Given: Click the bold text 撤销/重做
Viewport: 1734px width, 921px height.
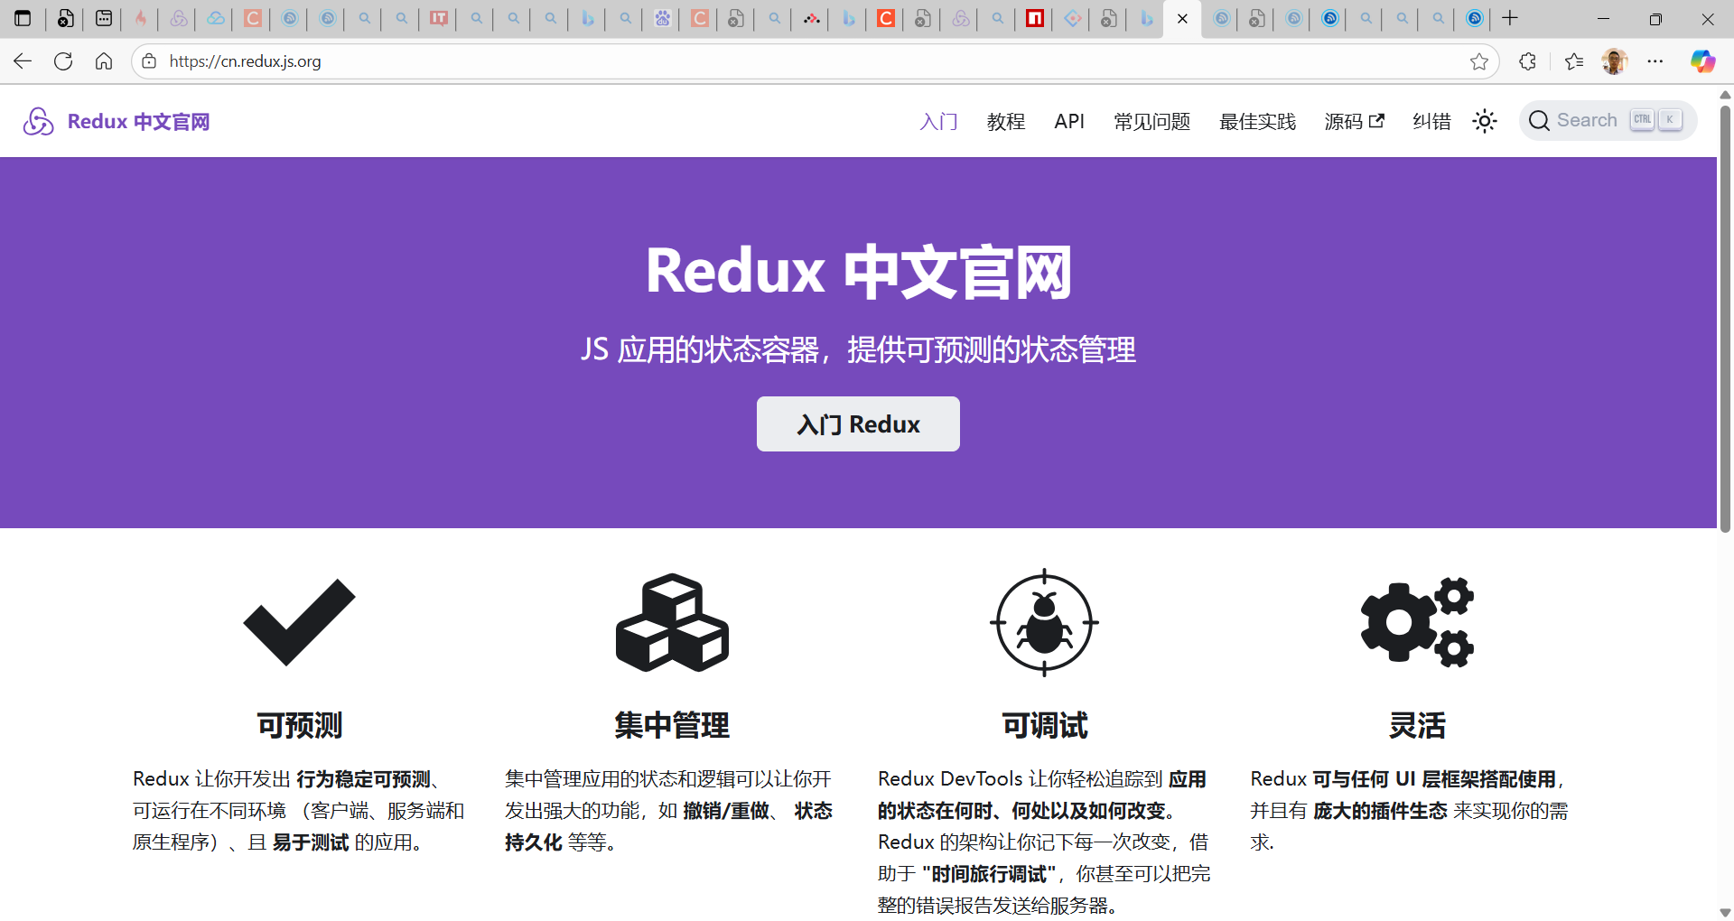Looking at the screenshot, I should [x=727, y=811].
